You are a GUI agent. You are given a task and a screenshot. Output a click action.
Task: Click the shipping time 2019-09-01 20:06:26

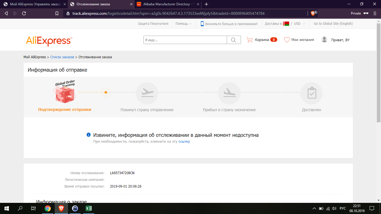coord(126,186)
